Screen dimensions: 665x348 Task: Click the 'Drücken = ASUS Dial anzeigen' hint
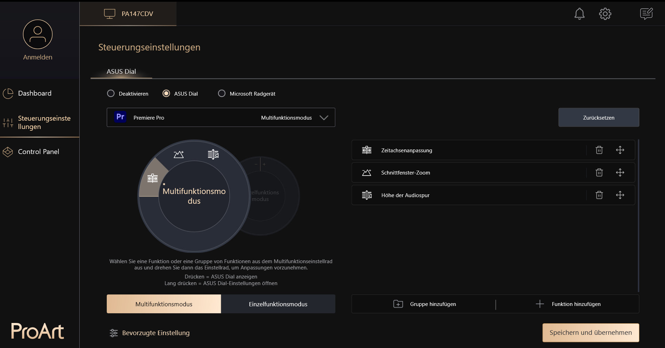[x=221, y=277]
